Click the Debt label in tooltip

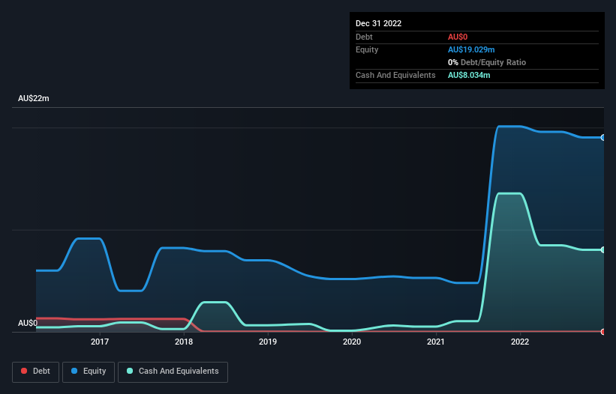(x=364, y=37)
